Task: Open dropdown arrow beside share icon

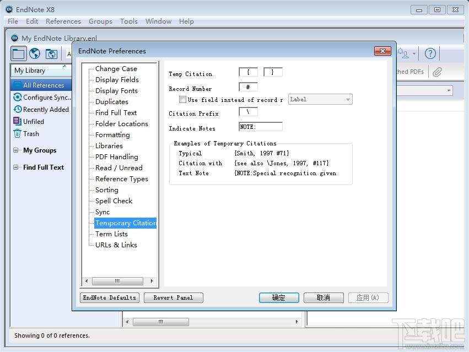Action: coord(414,54)
